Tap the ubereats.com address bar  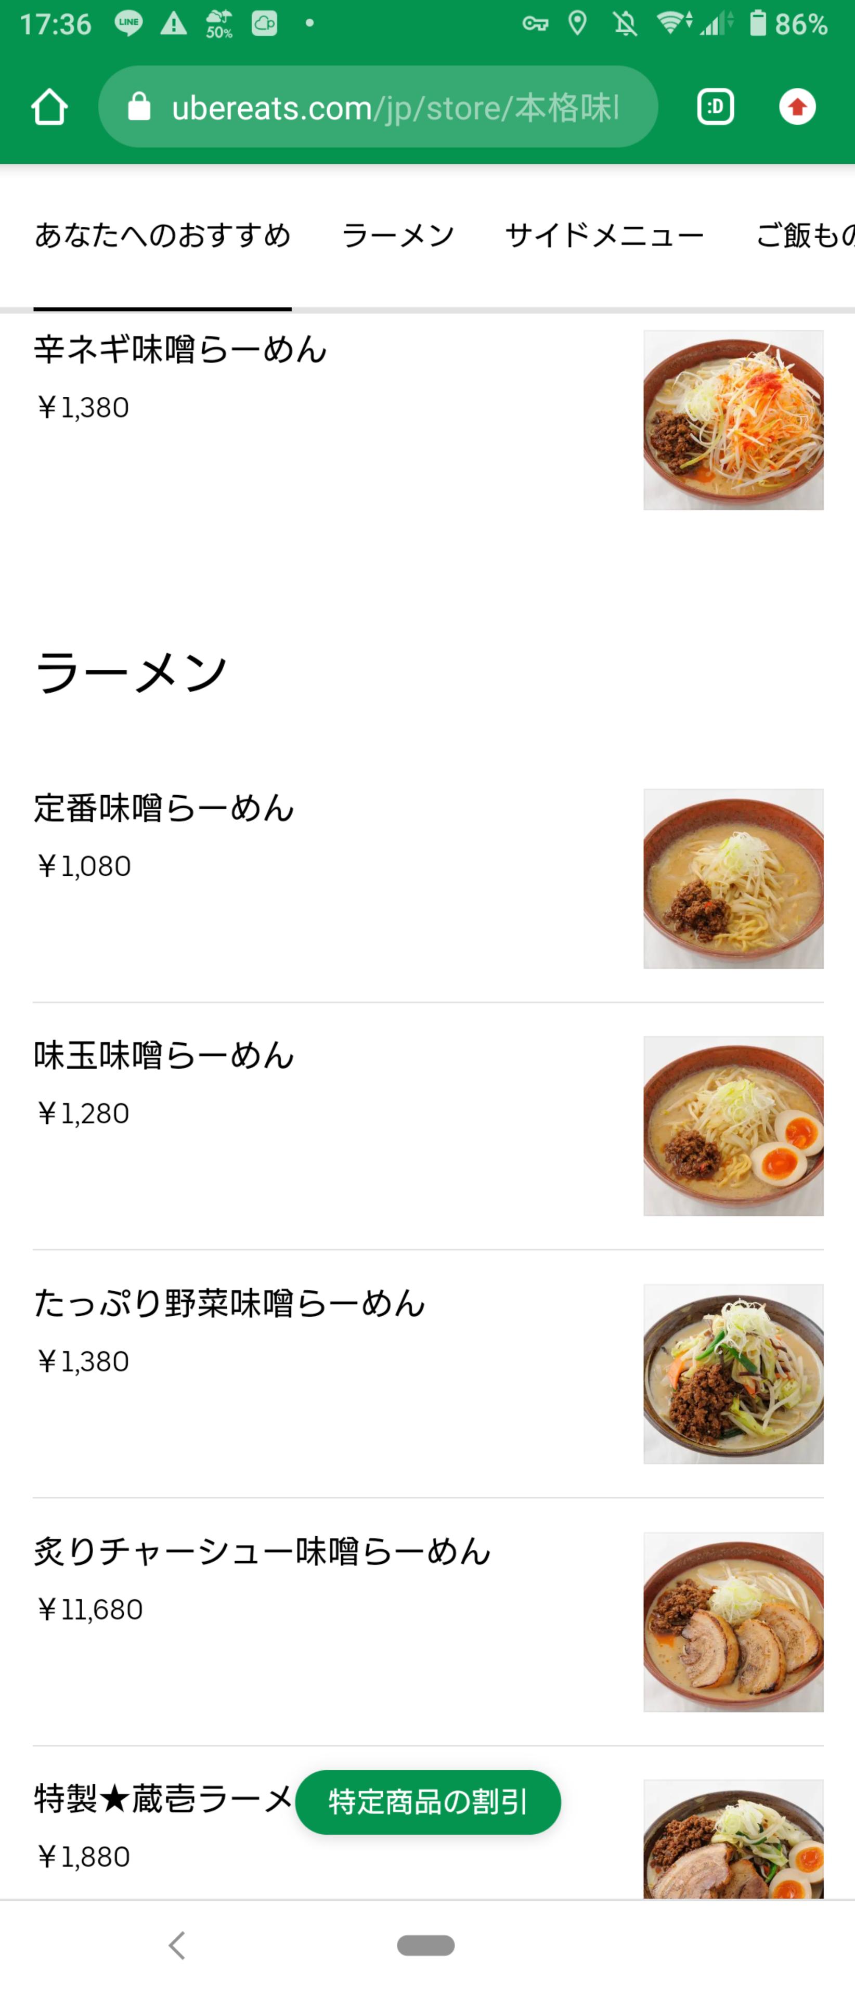click(395, 107)
